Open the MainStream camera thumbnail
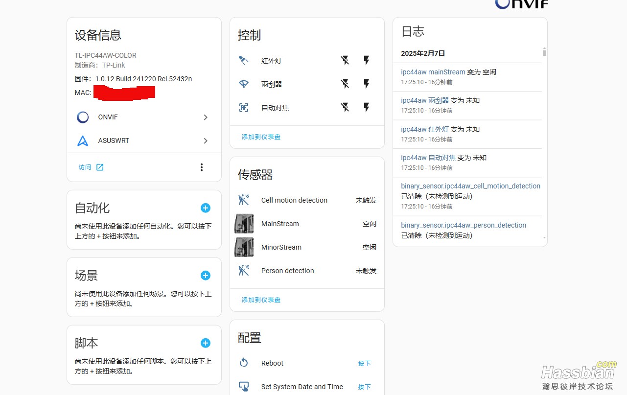Viewport: 627px width, 395px height. pyautogui.click(x=244, y=224)
